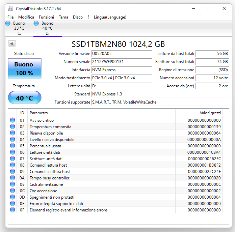This screenshot has width=235, height=232.
Task: Click the CrystalDiskInfo app icon in title bar
Action: 10,8
